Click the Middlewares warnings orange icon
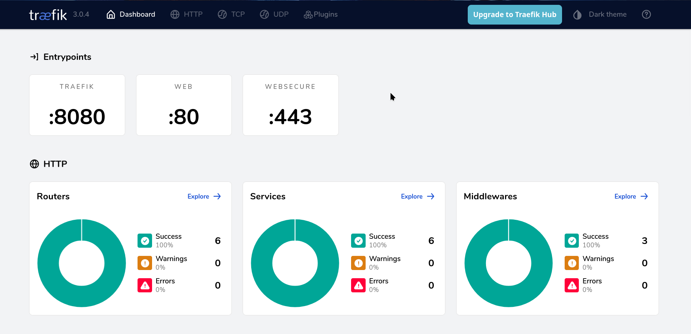The image size is (691, 334). [x=572, y=263]
